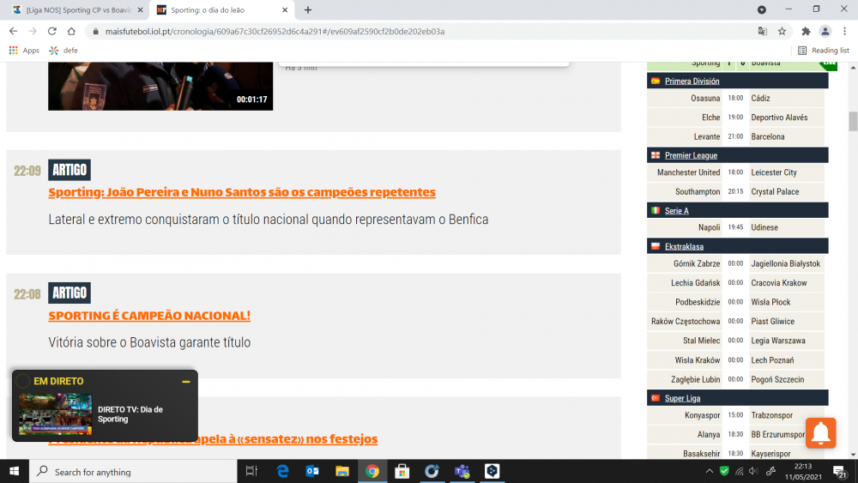858x483 pixels.
Task: Select Manchester United vs Leicester City match
Action: [736, 172]
